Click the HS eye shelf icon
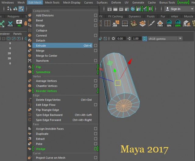The height and width of the screenshot is (161, 195). 19,23
